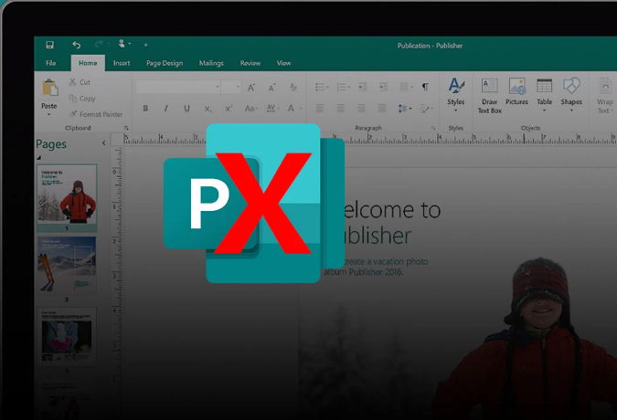
Task: Open Character Spacing dropdown
Action: pos(272,109)
